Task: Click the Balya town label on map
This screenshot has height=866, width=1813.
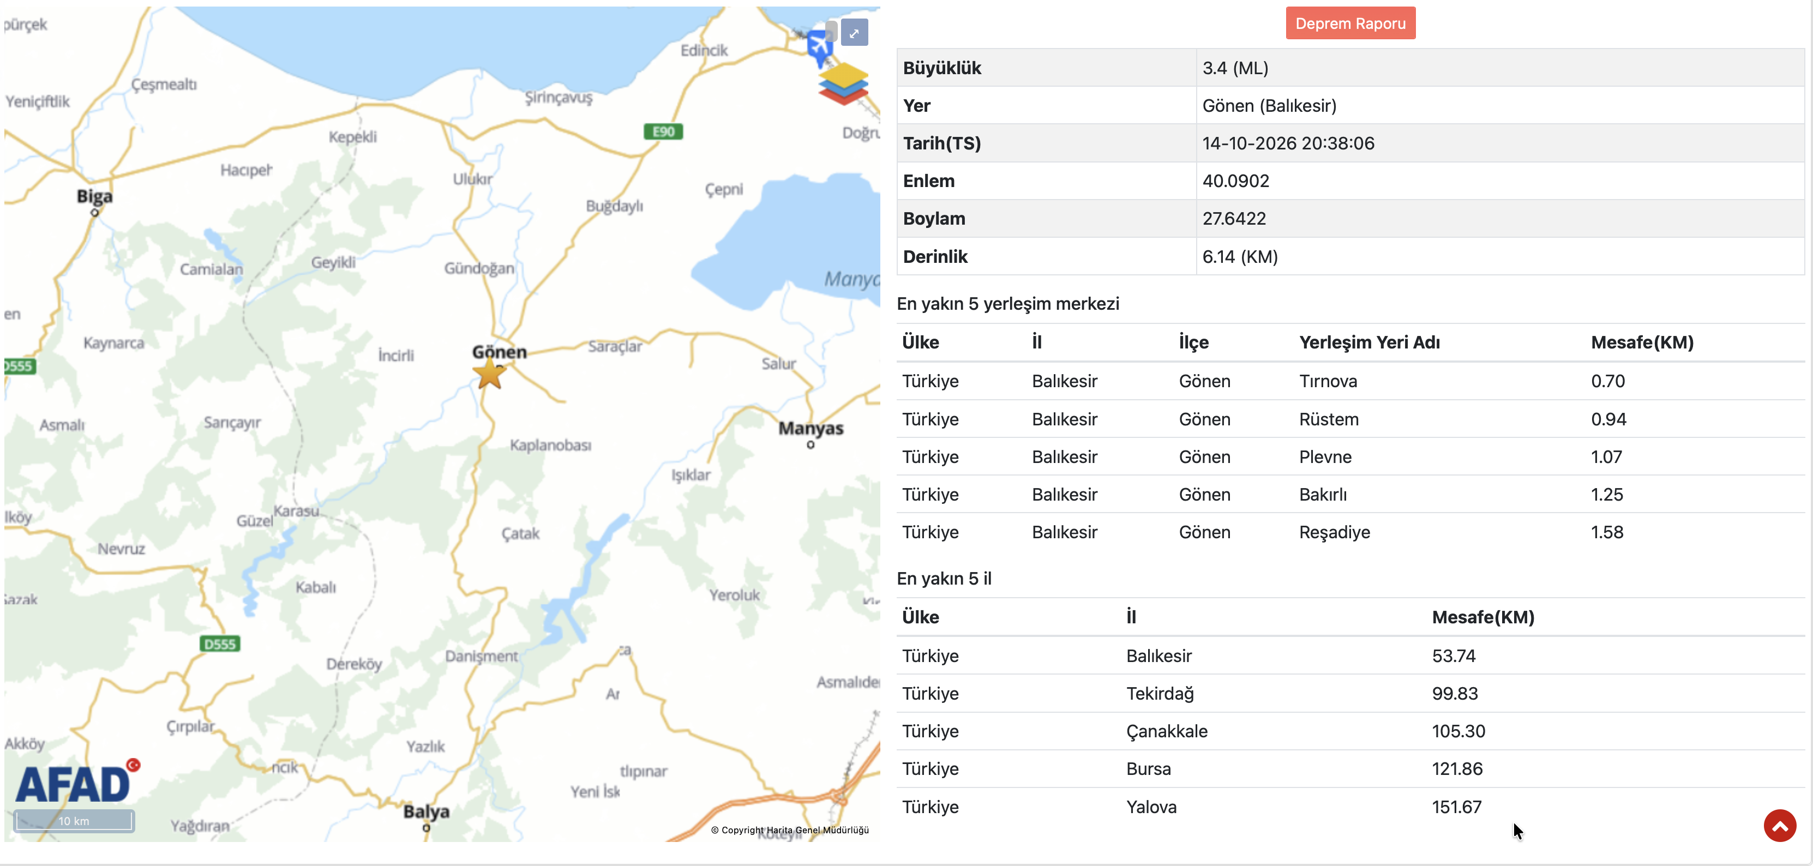Action: 426,812
